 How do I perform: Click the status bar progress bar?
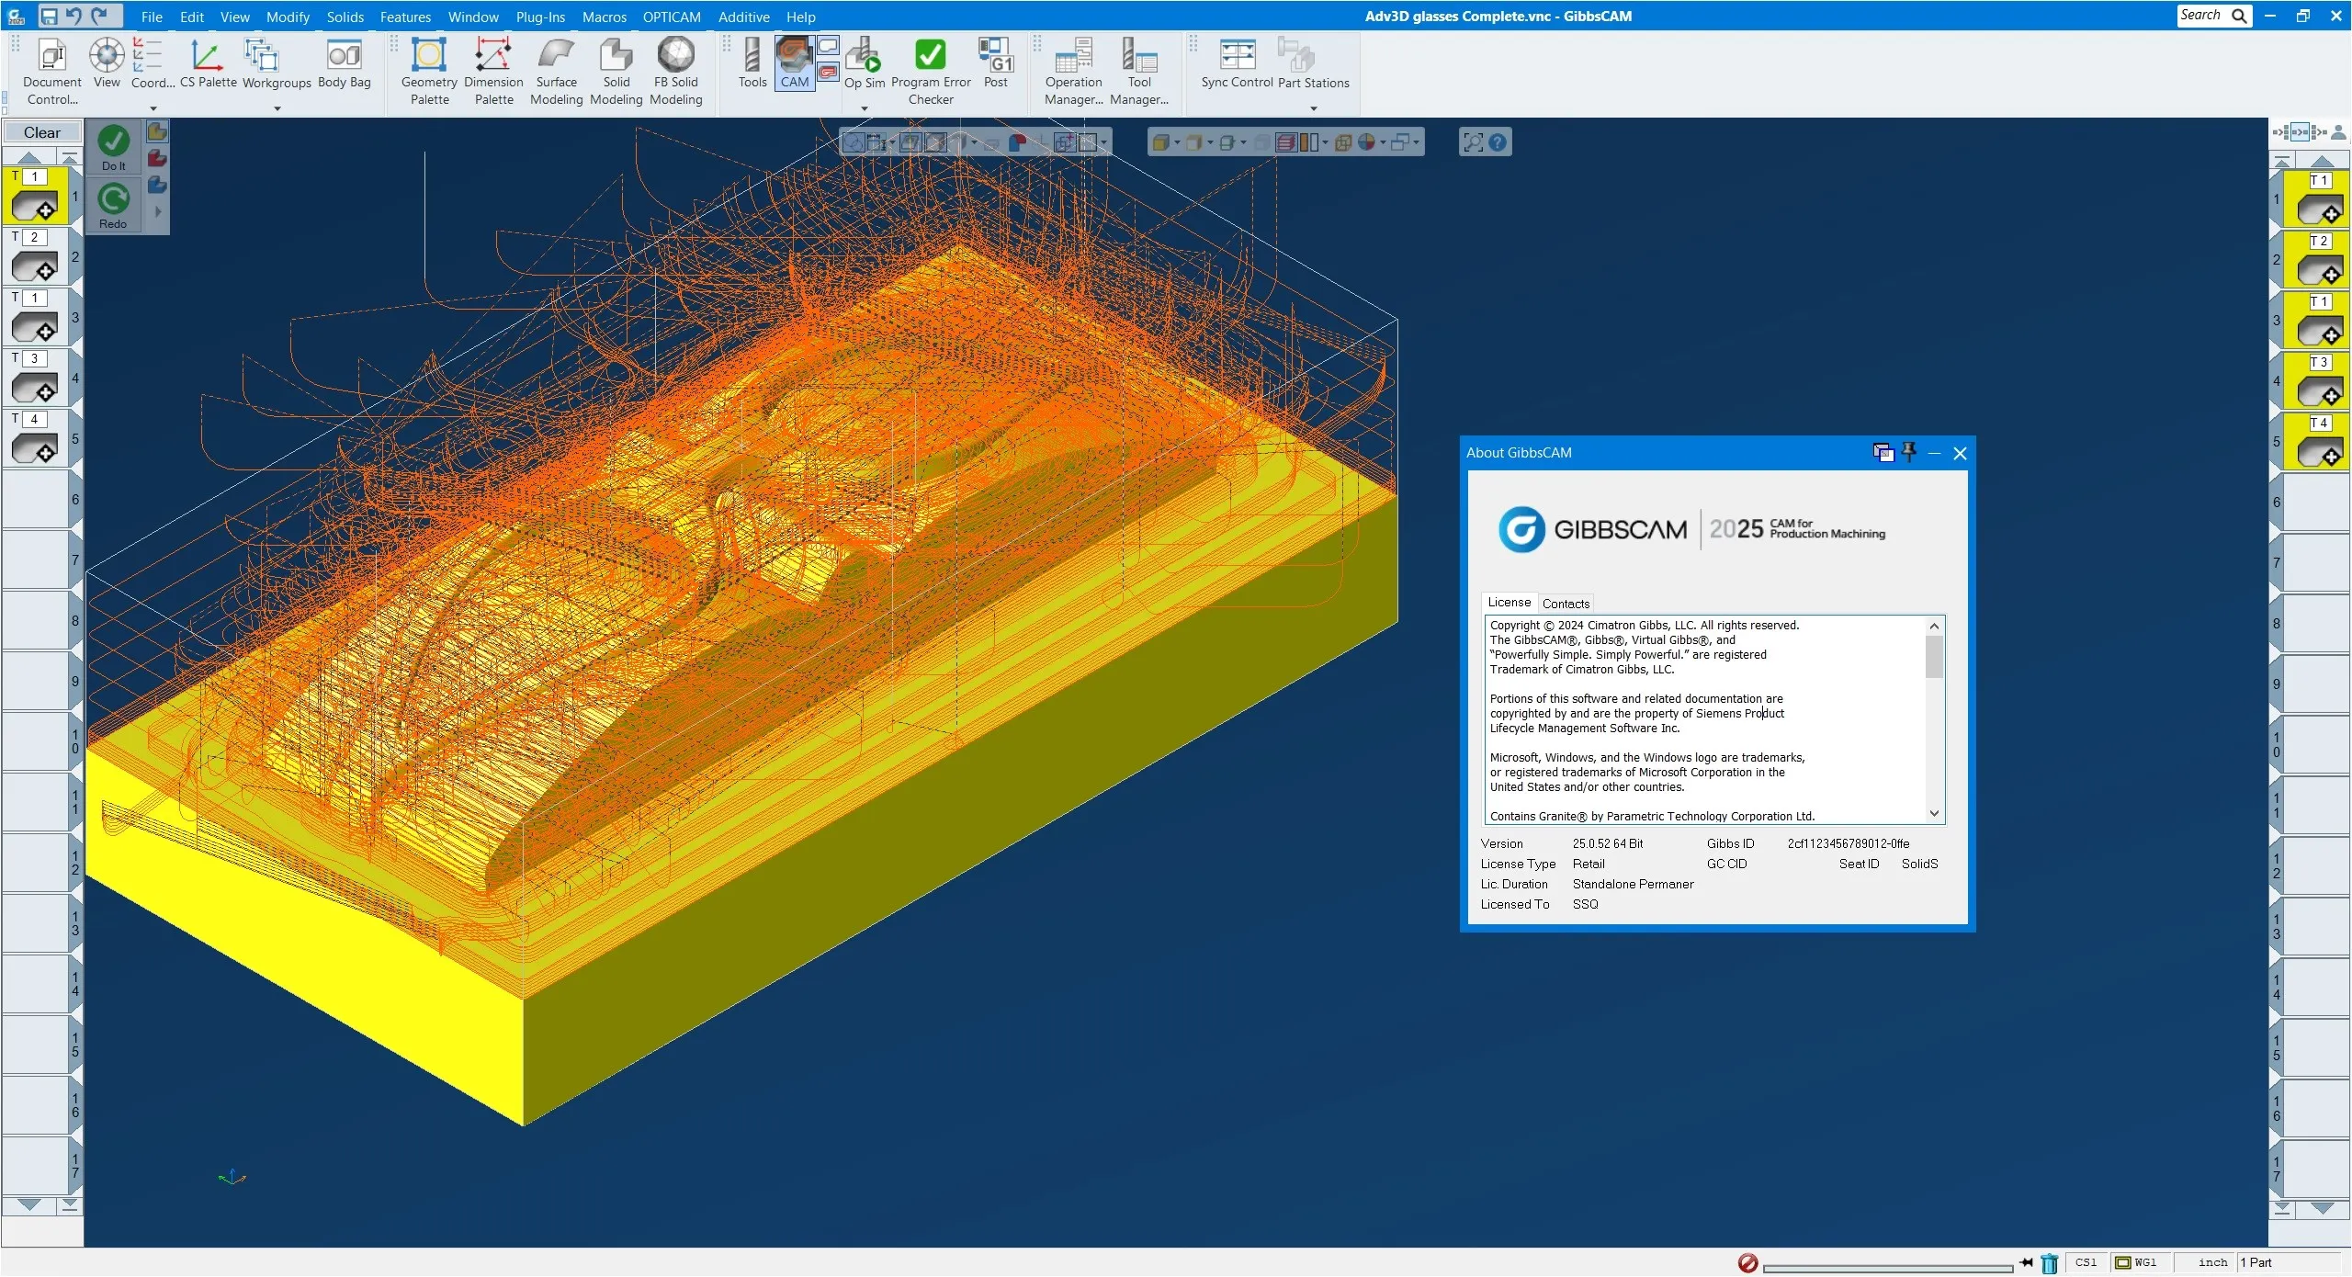tap(1888, 1267)
